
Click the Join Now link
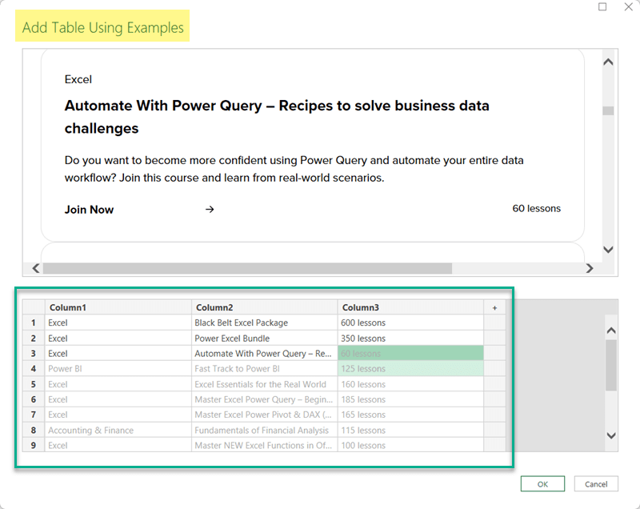point(89,210)
